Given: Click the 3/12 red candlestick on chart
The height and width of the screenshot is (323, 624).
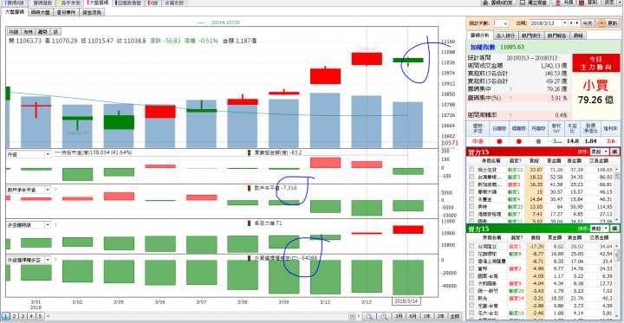Looking at the screenshot, I should (325, 75).
